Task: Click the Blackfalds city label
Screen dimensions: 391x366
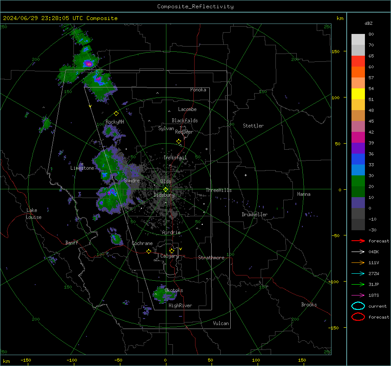Action: [185, 121]
